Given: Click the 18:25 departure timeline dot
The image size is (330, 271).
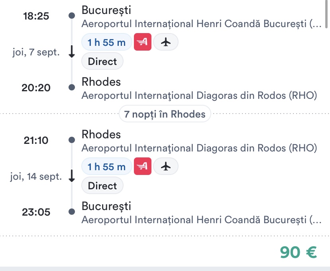Looking at the screenshot, I should [x=72, y=16].
